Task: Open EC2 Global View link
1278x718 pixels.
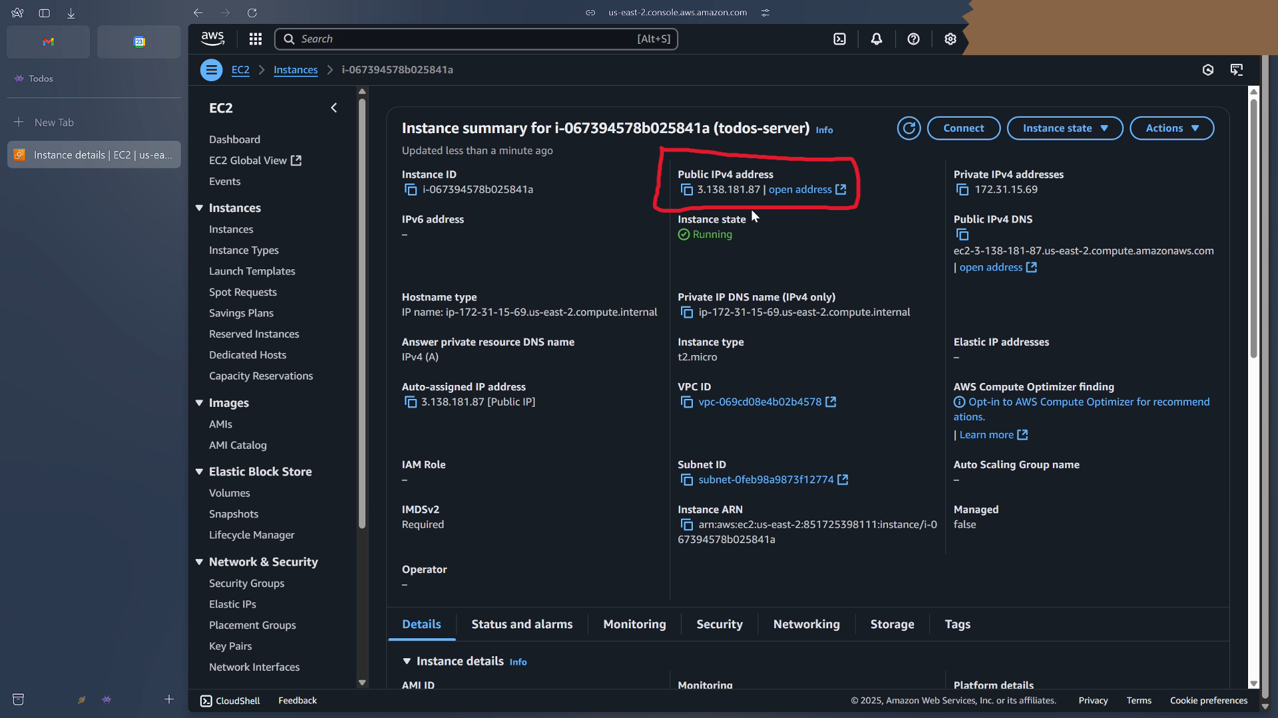Action: pos(255,161)
